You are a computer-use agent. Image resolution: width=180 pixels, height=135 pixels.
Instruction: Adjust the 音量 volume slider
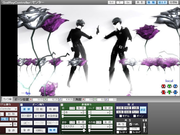click(144, 127)
